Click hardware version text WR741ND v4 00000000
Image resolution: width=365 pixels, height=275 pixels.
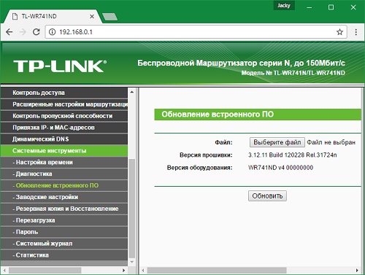click(280, 168)
